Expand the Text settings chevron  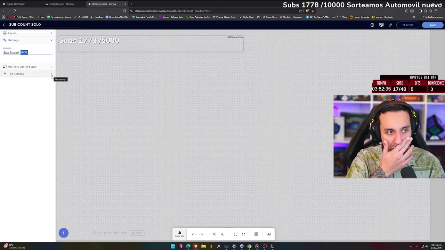coord(51,74)
